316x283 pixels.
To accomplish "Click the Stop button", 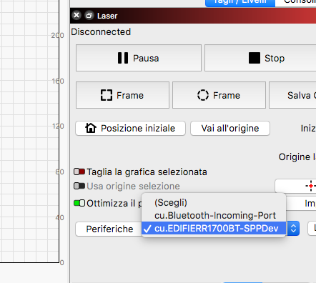I will [260, 58].
